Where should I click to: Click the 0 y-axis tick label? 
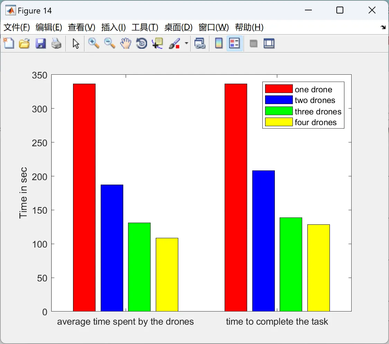coord(45,312)
